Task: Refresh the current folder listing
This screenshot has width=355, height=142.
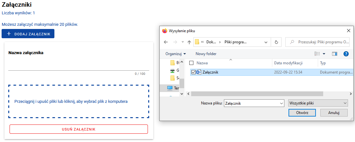Action: [x=276, y=42]
